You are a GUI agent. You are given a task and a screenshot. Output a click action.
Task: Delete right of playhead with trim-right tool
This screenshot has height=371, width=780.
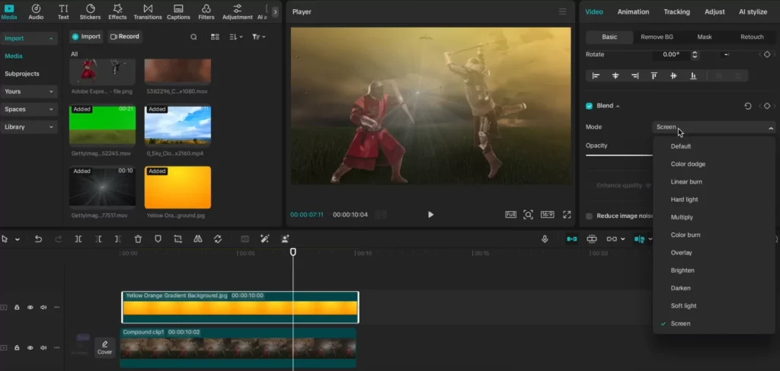point(118,239)
